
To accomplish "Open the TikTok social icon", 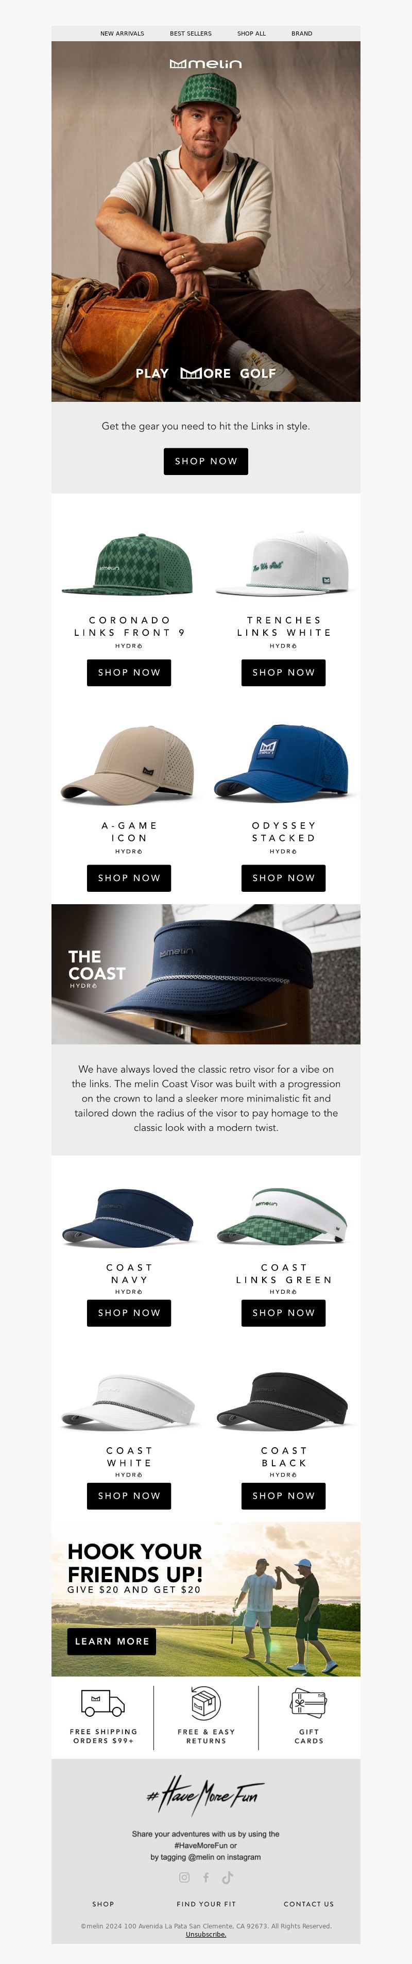I will 227,1877.
